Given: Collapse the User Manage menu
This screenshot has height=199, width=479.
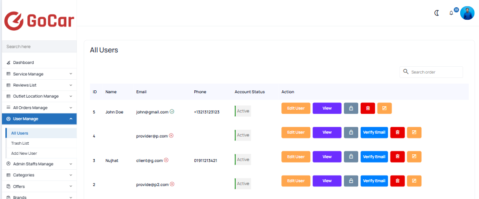Looking at the screenshot, I should pyautogui.click(x=39, y=119).
